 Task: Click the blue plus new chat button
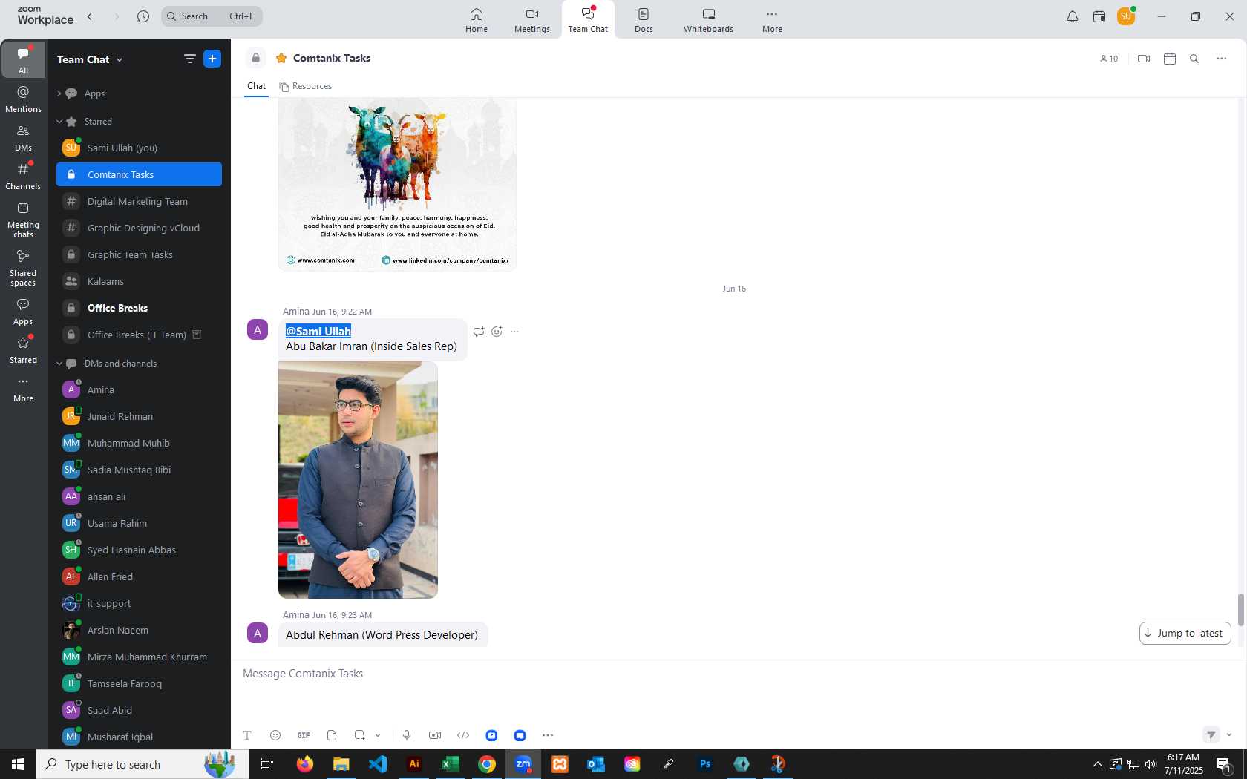212,59
